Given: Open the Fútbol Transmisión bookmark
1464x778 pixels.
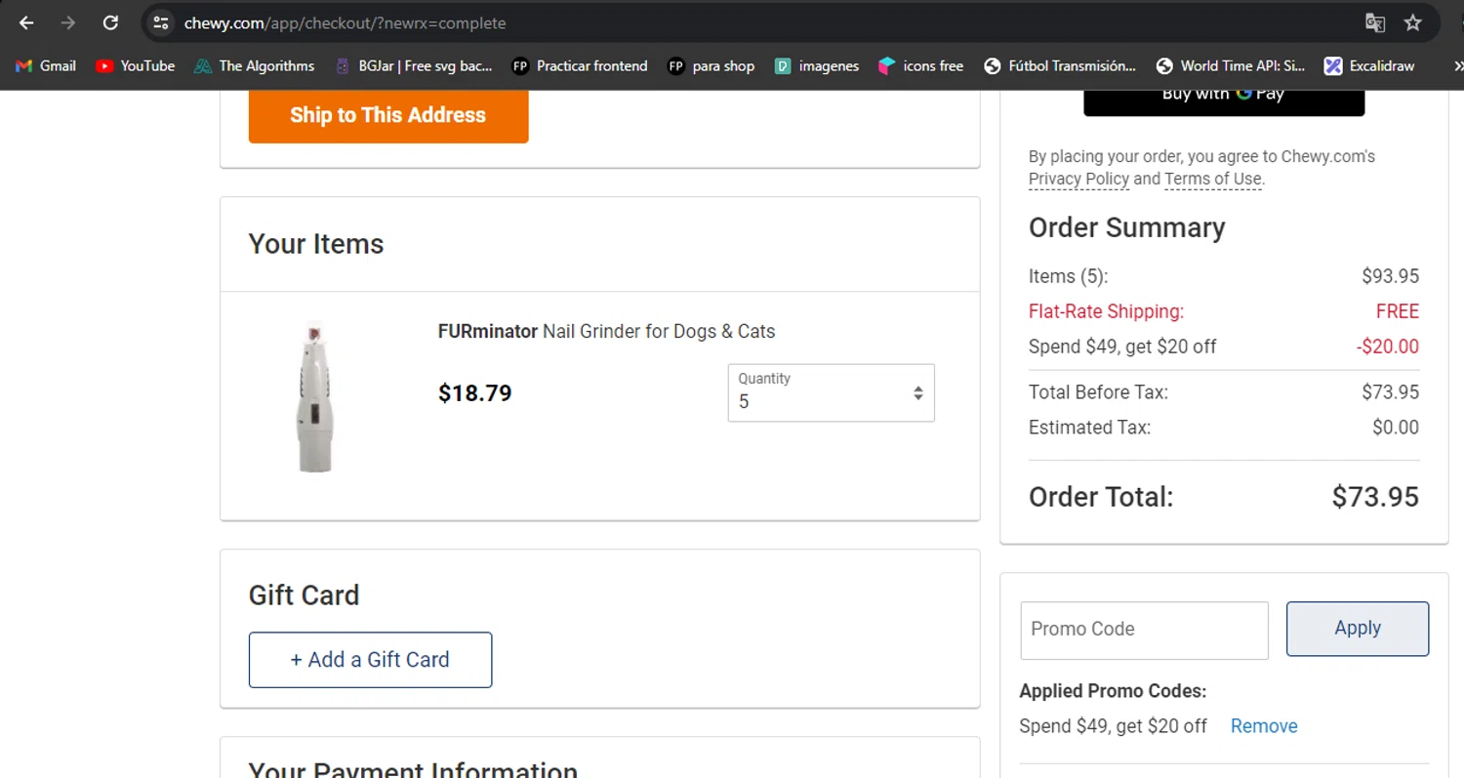Looking at the screenshot, I should [1060, 65].
